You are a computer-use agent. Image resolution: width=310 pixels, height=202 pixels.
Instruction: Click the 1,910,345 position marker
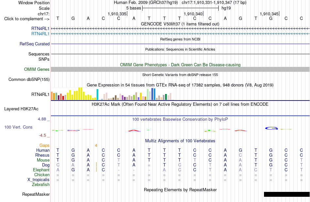click(x=269, y=14)
